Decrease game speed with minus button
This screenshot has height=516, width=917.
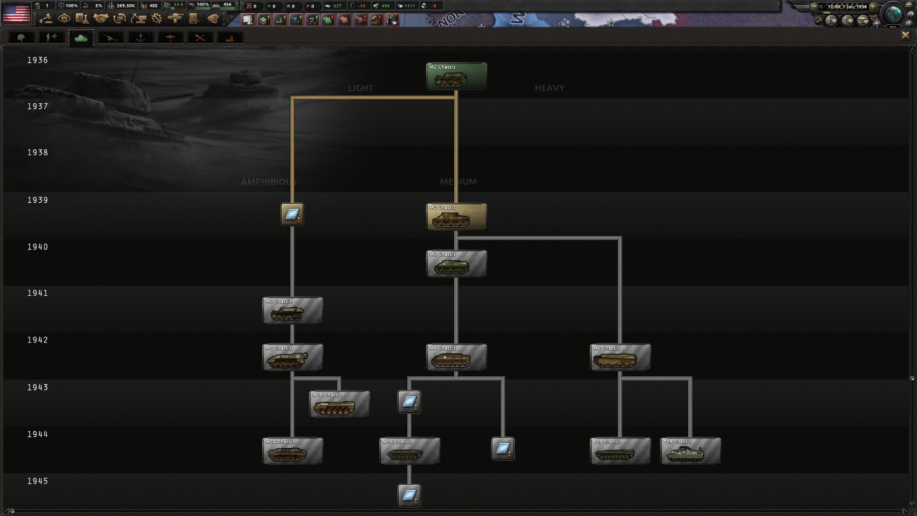(814, 7)
